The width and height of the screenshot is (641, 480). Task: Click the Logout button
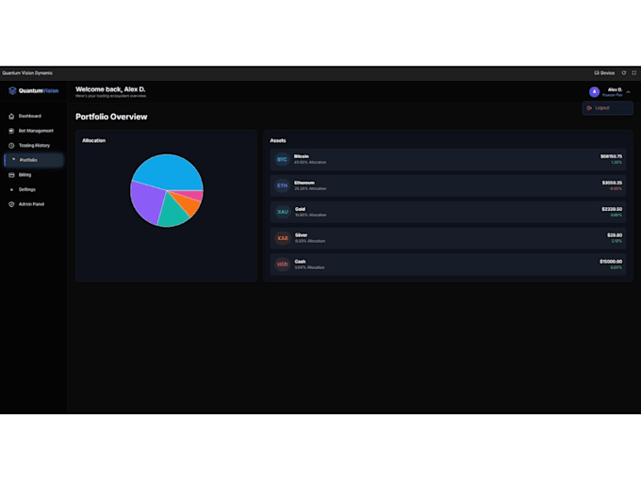pyautogui.click(x=607, y=108)
